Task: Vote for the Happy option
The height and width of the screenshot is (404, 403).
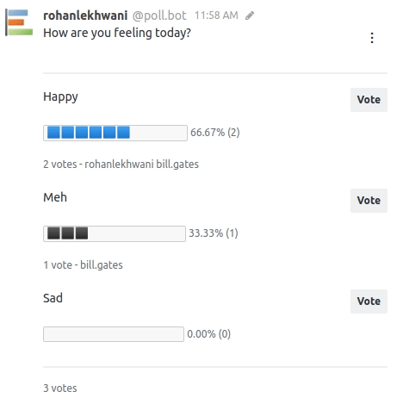Action: tap(369, 100)
